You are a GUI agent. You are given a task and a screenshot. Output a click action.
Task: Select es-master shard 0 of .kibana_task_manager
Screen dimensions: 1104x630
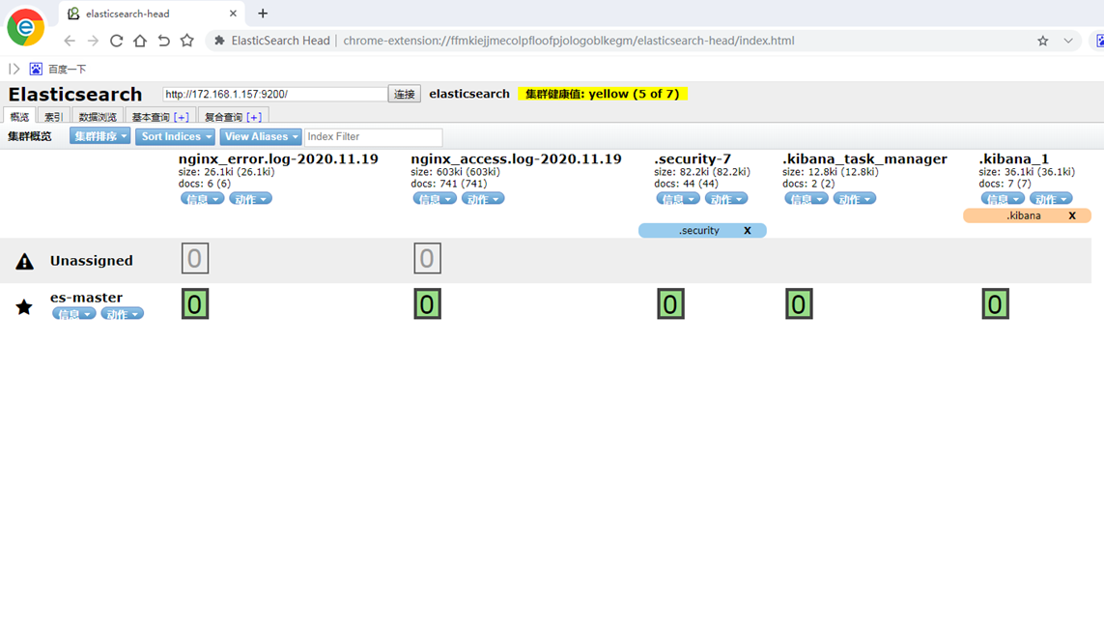(799, 303)
